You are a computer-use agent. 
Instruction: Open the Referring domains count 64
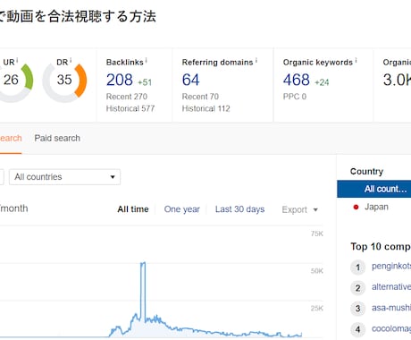(190, 80)
